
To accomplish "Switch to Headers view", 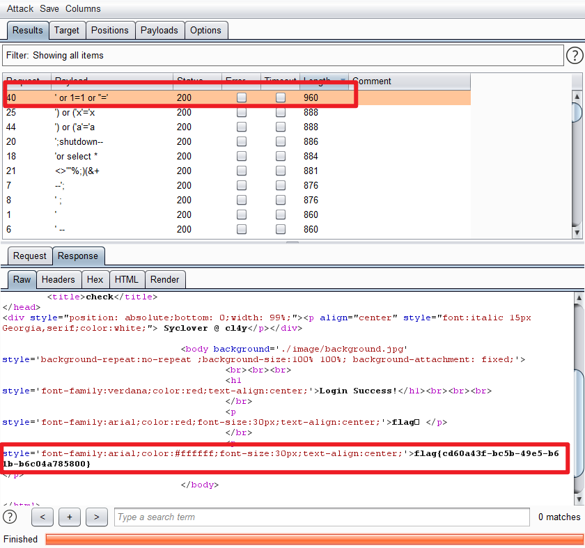I will click(58, 279).
